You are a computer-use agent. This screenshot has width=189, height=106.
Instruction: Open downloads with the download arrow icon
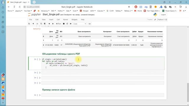coord(186,7)
